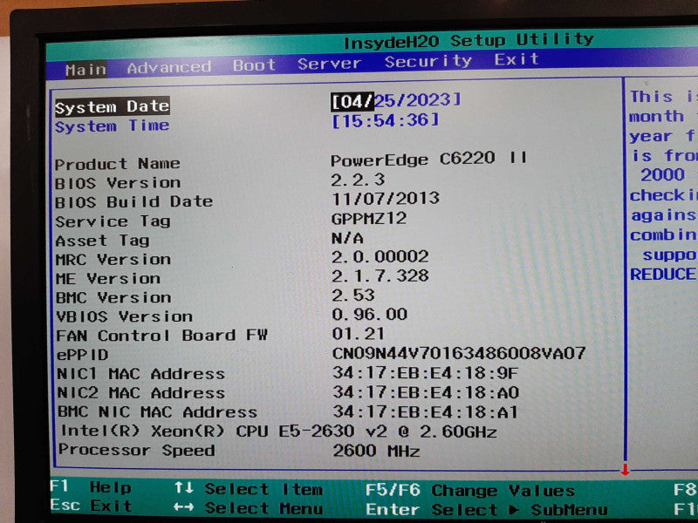Click the service tag GPPMZ12
The image size is (698, 523).
pyautogui.click(x=369, y=219)
